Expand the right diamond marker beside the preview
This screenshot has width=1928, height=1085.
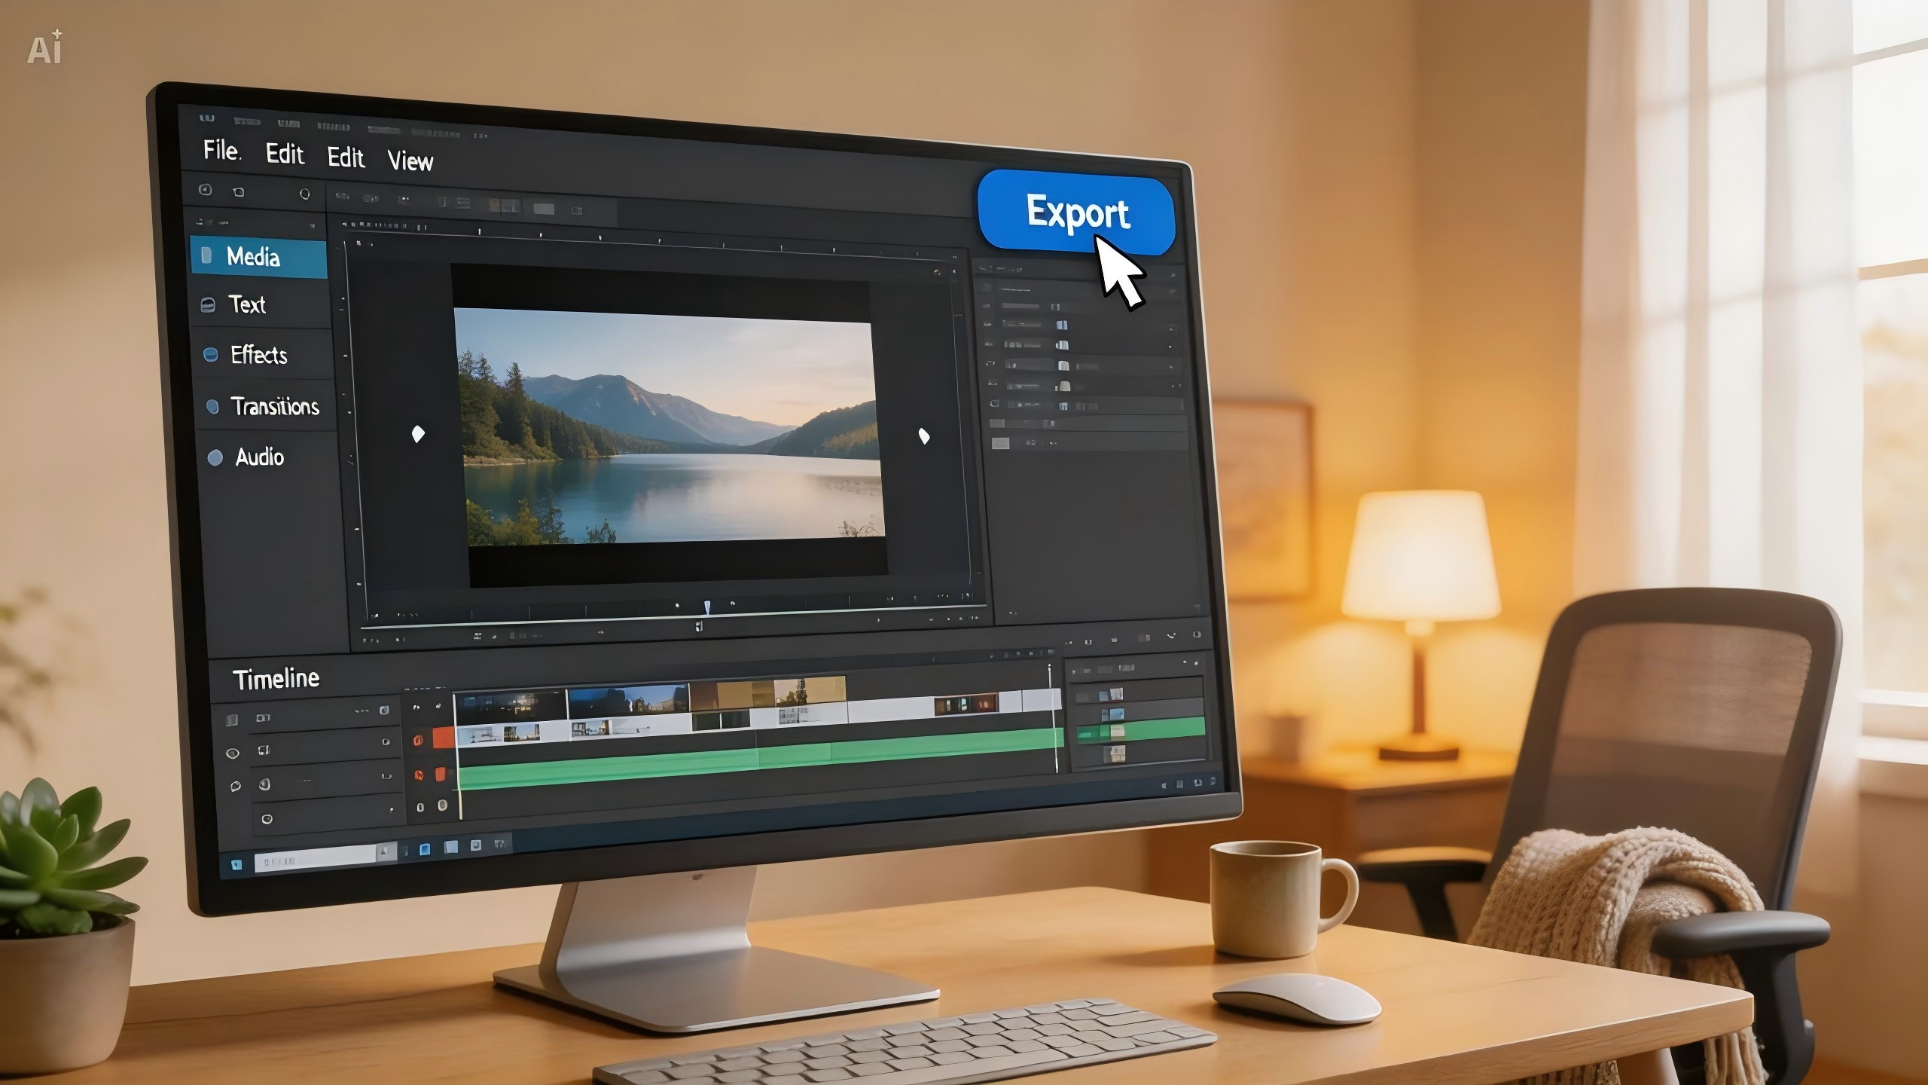pyautogui.click(x=925, y=436)
